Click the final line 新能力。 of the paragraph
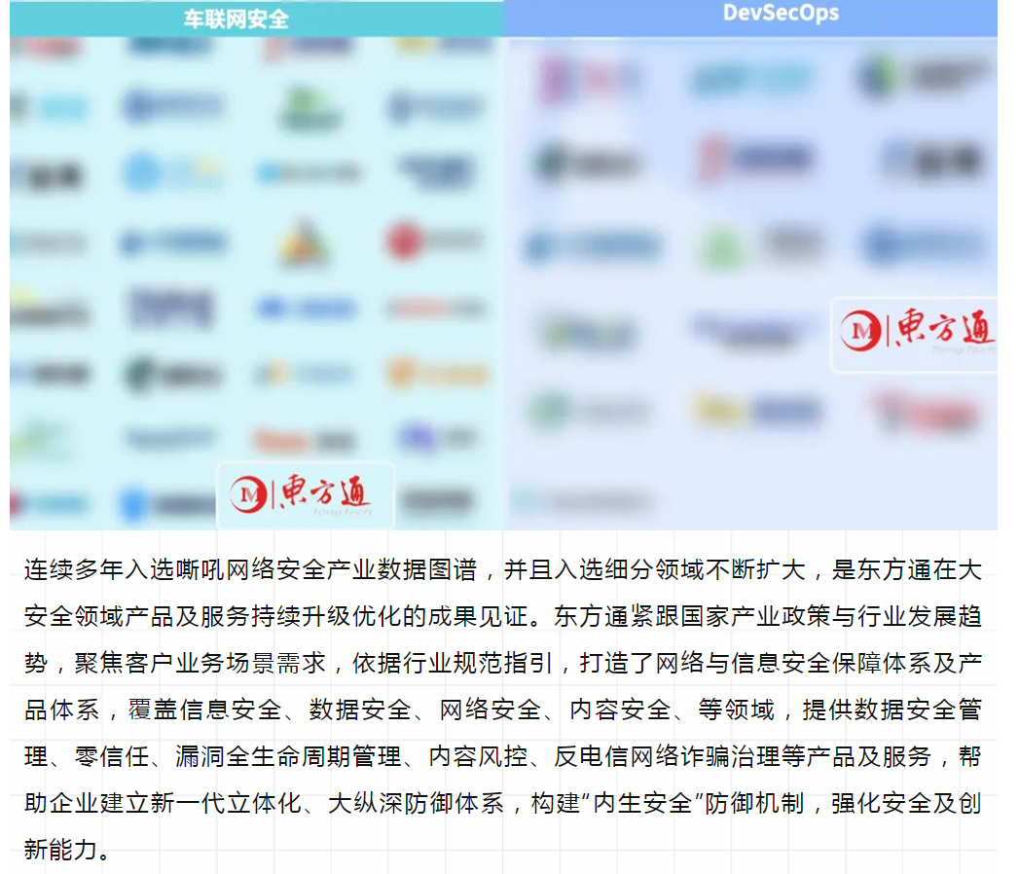 tap(67, 850)
